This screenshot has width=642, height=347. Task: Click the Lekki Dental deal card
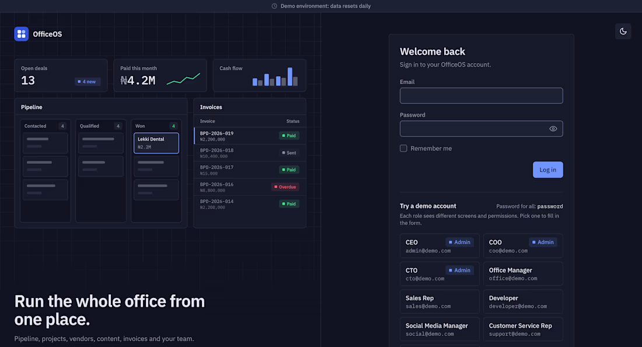coord(156,143)
